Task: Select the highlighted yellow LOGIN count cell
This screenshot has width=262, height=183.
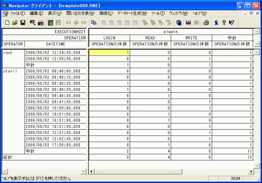Action: (x=109, y=53)
